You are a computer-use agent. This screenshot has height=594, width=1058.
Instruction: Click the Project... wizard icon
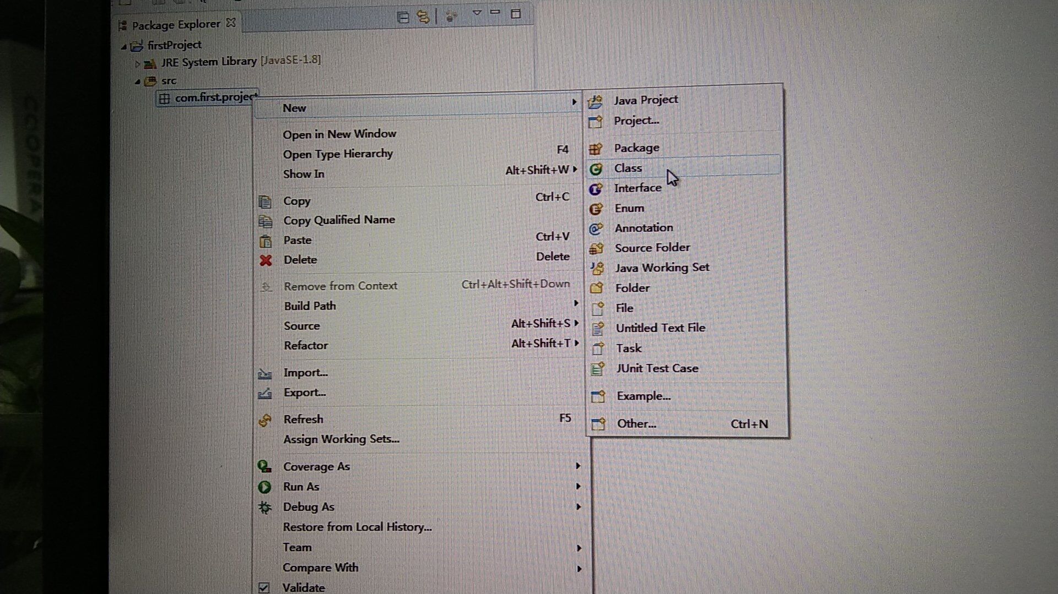point(595,121)
